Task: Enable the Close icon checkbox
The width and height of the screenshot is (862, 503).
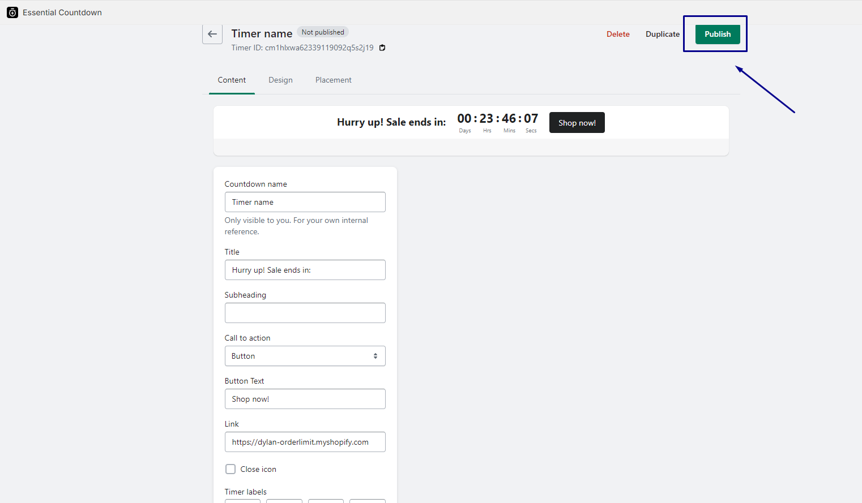Action: tap(231, 469)
